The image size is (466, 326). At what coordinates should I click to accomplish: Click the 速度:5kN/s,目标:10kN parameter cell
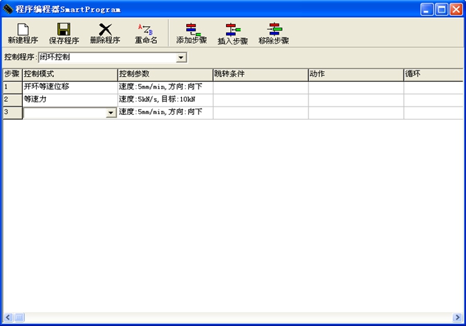tap(165, 100)
